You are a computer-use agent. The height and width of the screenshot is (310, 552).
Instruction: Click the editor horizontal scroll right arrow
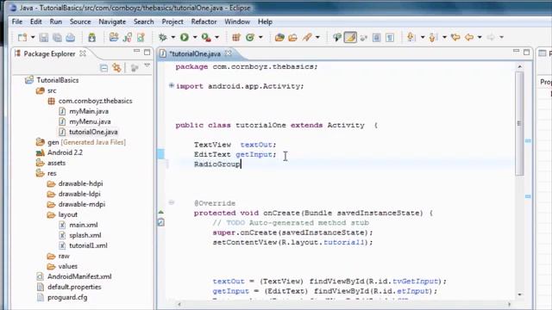(510, 304)
